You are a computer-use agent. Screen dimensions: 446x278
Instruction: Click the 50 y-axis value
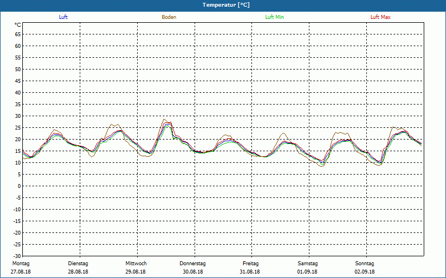tap(18, 69)
